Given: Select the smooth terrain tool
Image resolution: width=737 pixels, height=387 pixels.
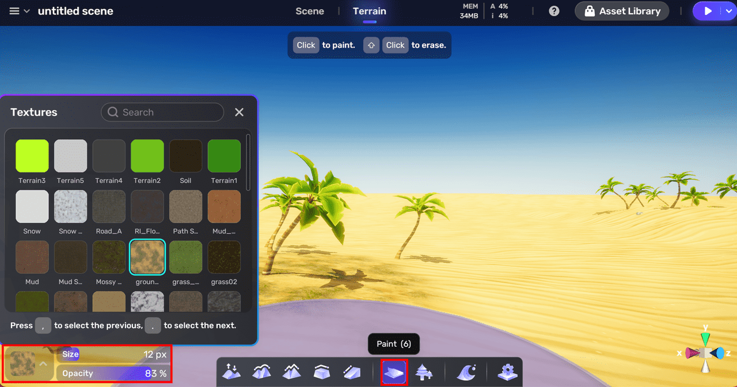Looking at the screenshot, I should pos(261,372).
